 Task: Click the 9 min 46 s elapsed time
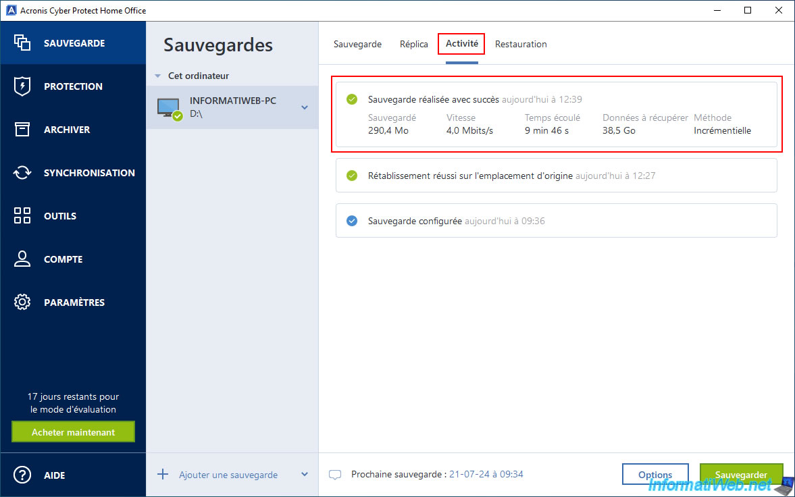pos(546,130)
